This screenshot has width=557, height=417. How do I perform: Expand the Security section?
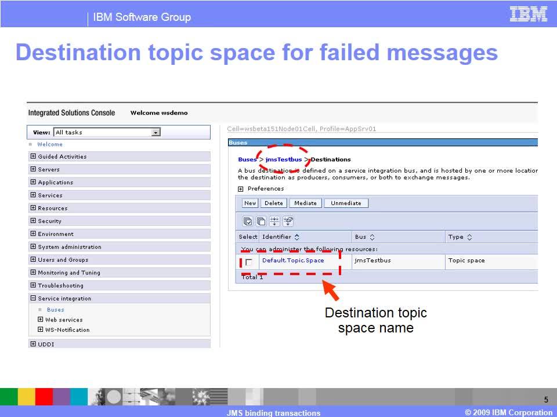[x=34, y=221]
